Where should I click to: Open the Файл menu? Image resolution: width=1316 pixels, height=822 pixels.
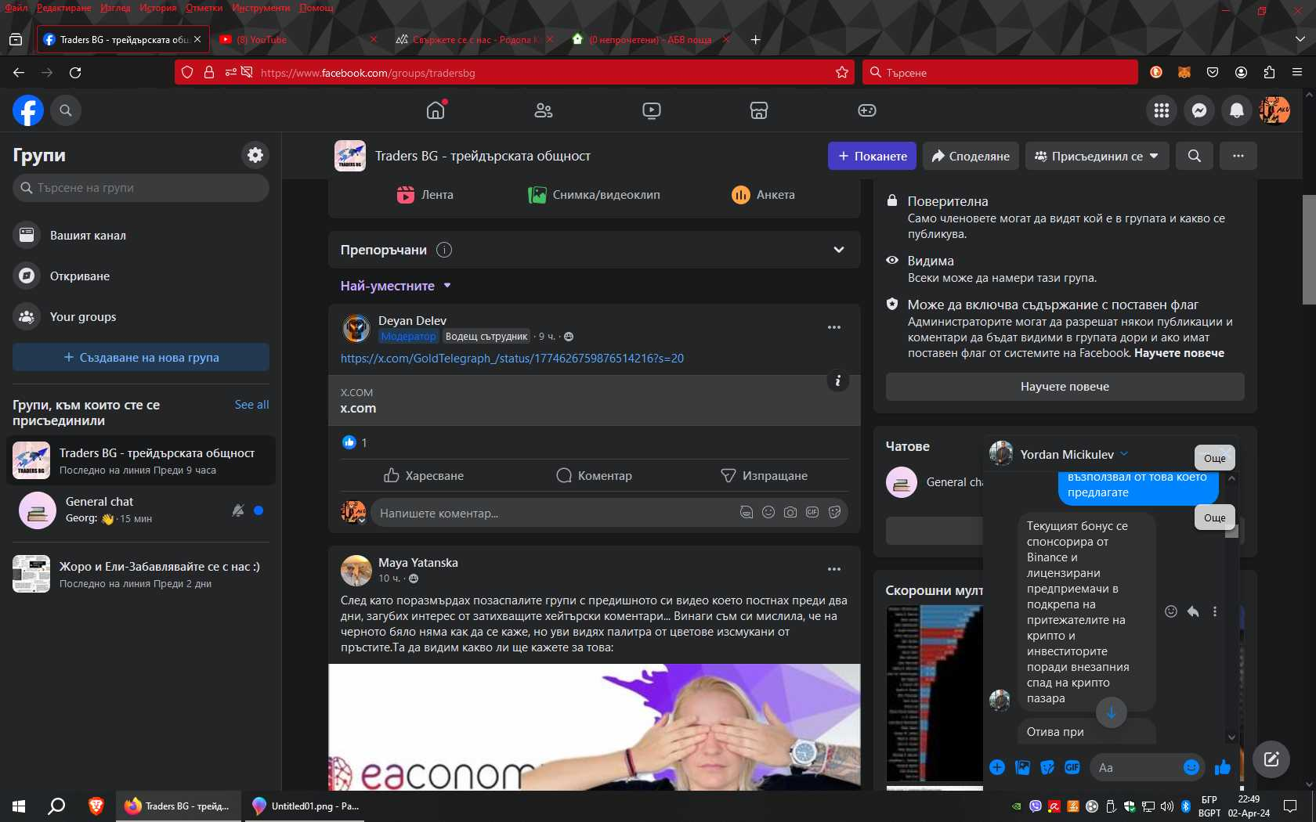[16, 7]
